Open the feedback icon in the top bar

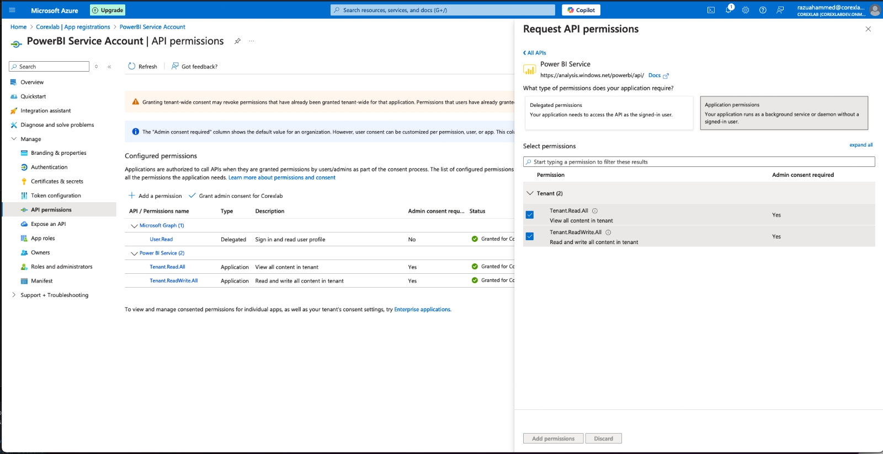(780, 10)
